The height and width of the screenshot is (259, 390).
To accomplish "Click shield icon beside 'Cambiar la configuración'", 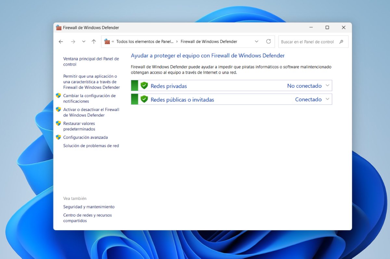I will point(58,95).
